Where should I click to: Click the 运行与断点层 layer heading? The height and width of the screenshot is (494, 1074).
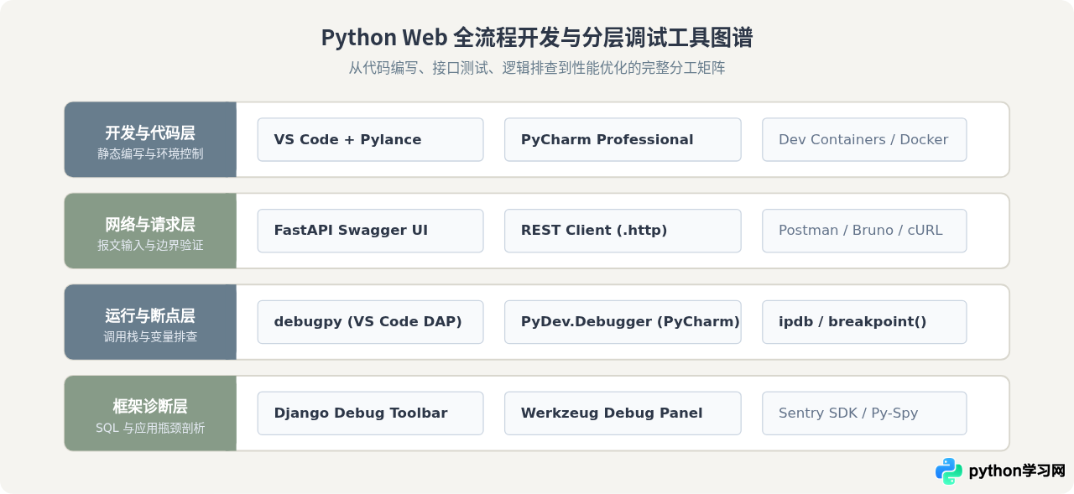click(150, 316)
